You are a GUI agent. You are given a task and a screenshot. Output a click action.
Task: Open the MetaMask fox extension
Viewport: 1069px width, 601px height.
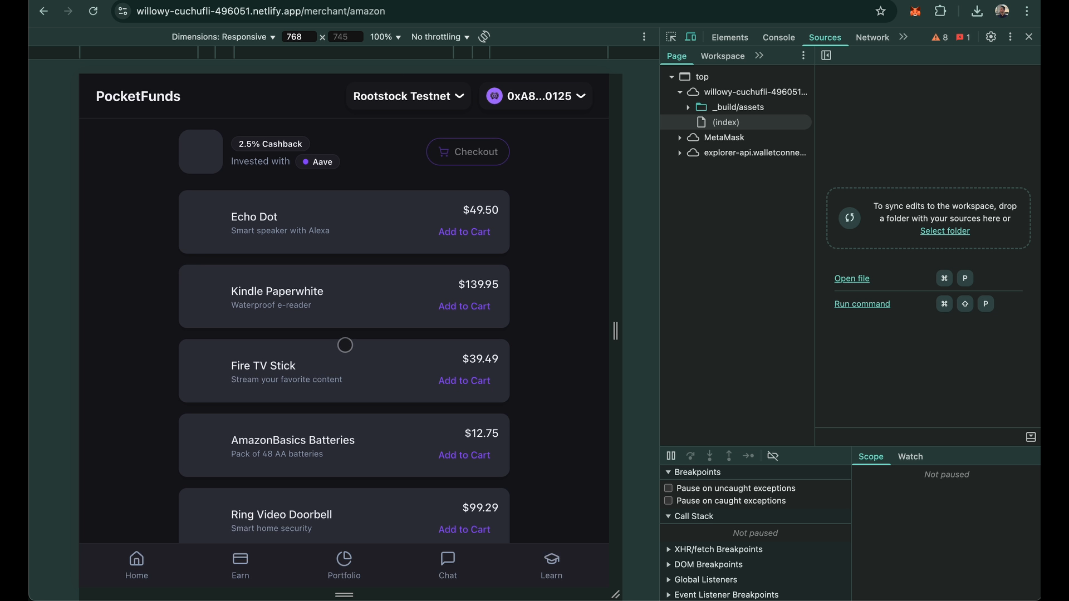click(915, 11)
